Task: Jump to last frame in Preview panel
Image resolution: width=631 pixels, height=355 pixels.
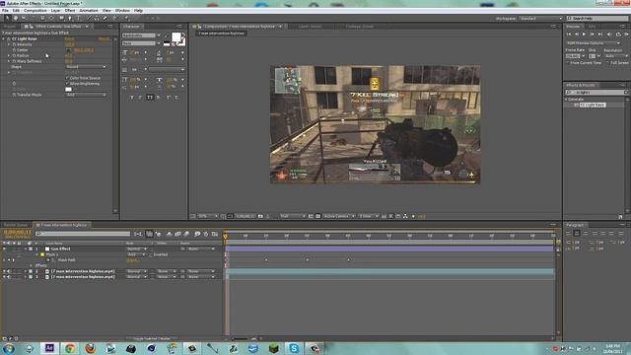Action: (600, 35)
